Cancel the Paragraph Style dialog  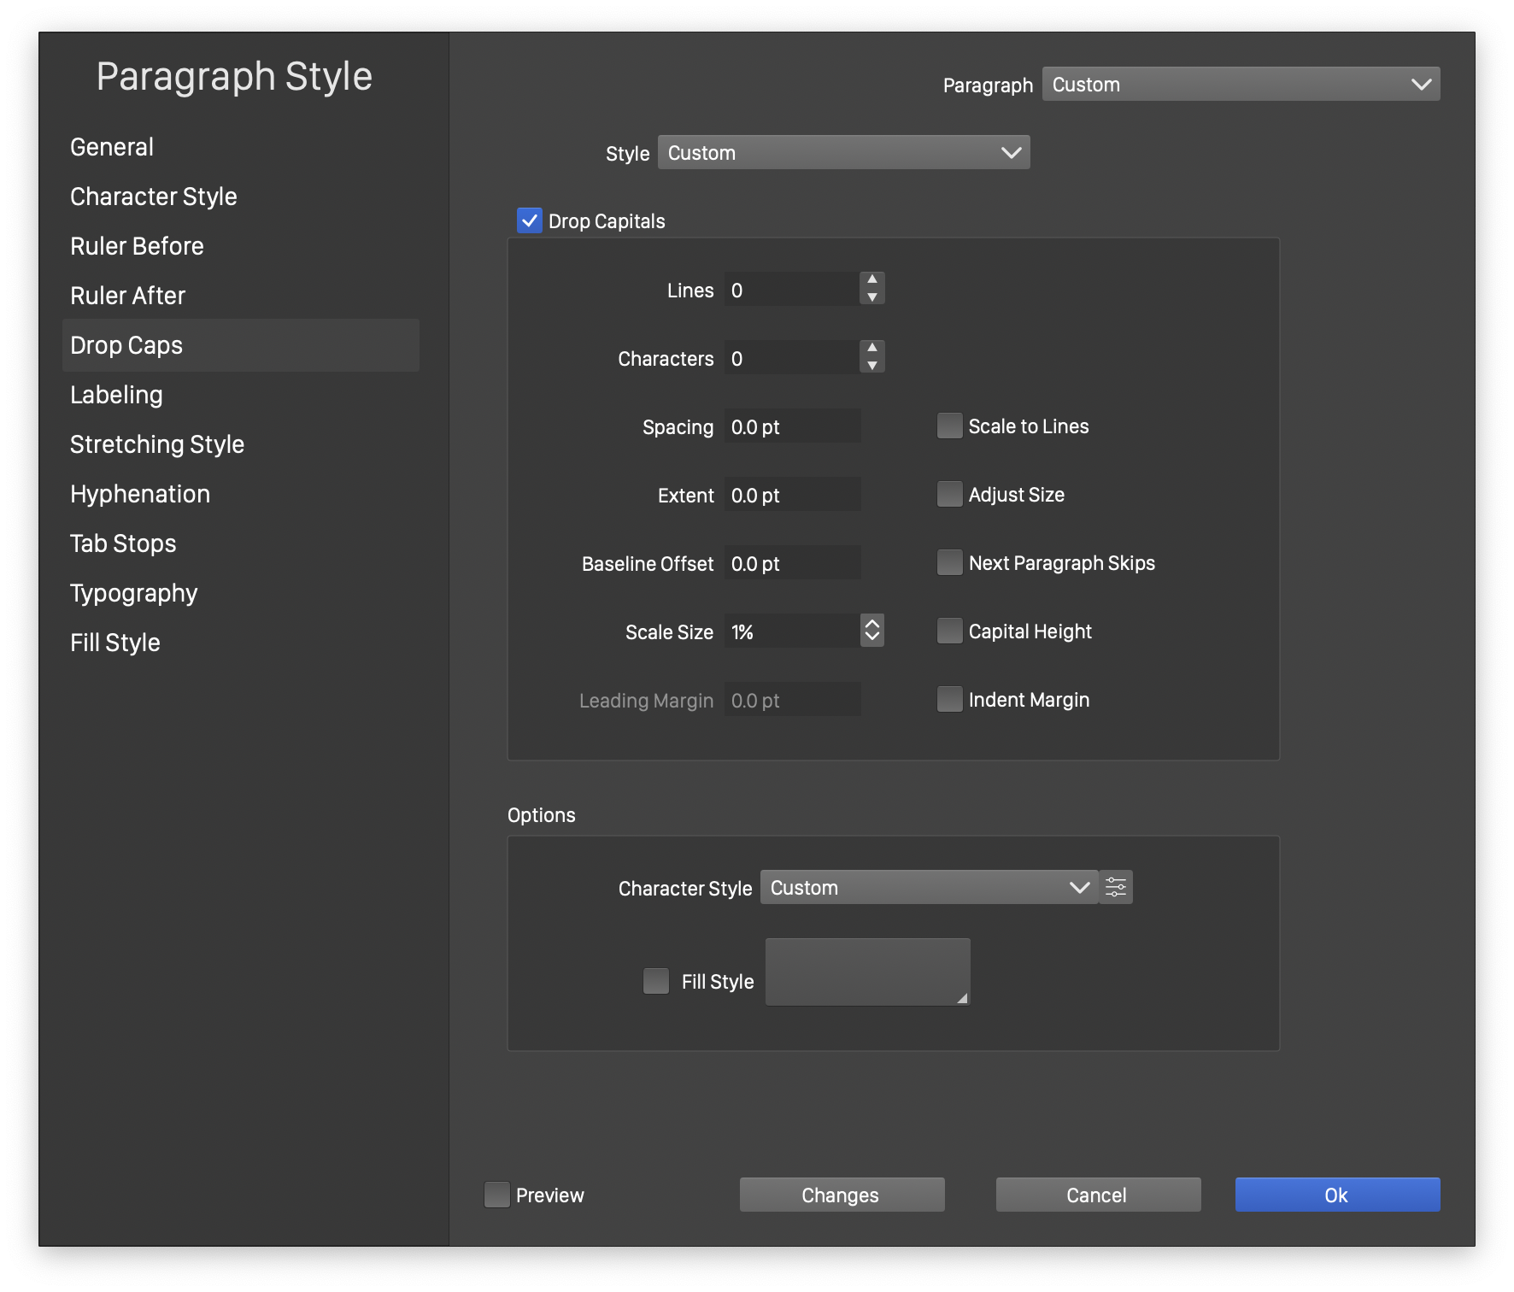click(x=1098, y=1195)
